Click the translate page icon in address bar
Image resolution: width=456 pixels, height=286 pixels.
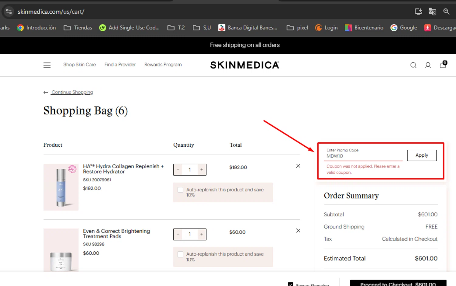coord(432,12)
